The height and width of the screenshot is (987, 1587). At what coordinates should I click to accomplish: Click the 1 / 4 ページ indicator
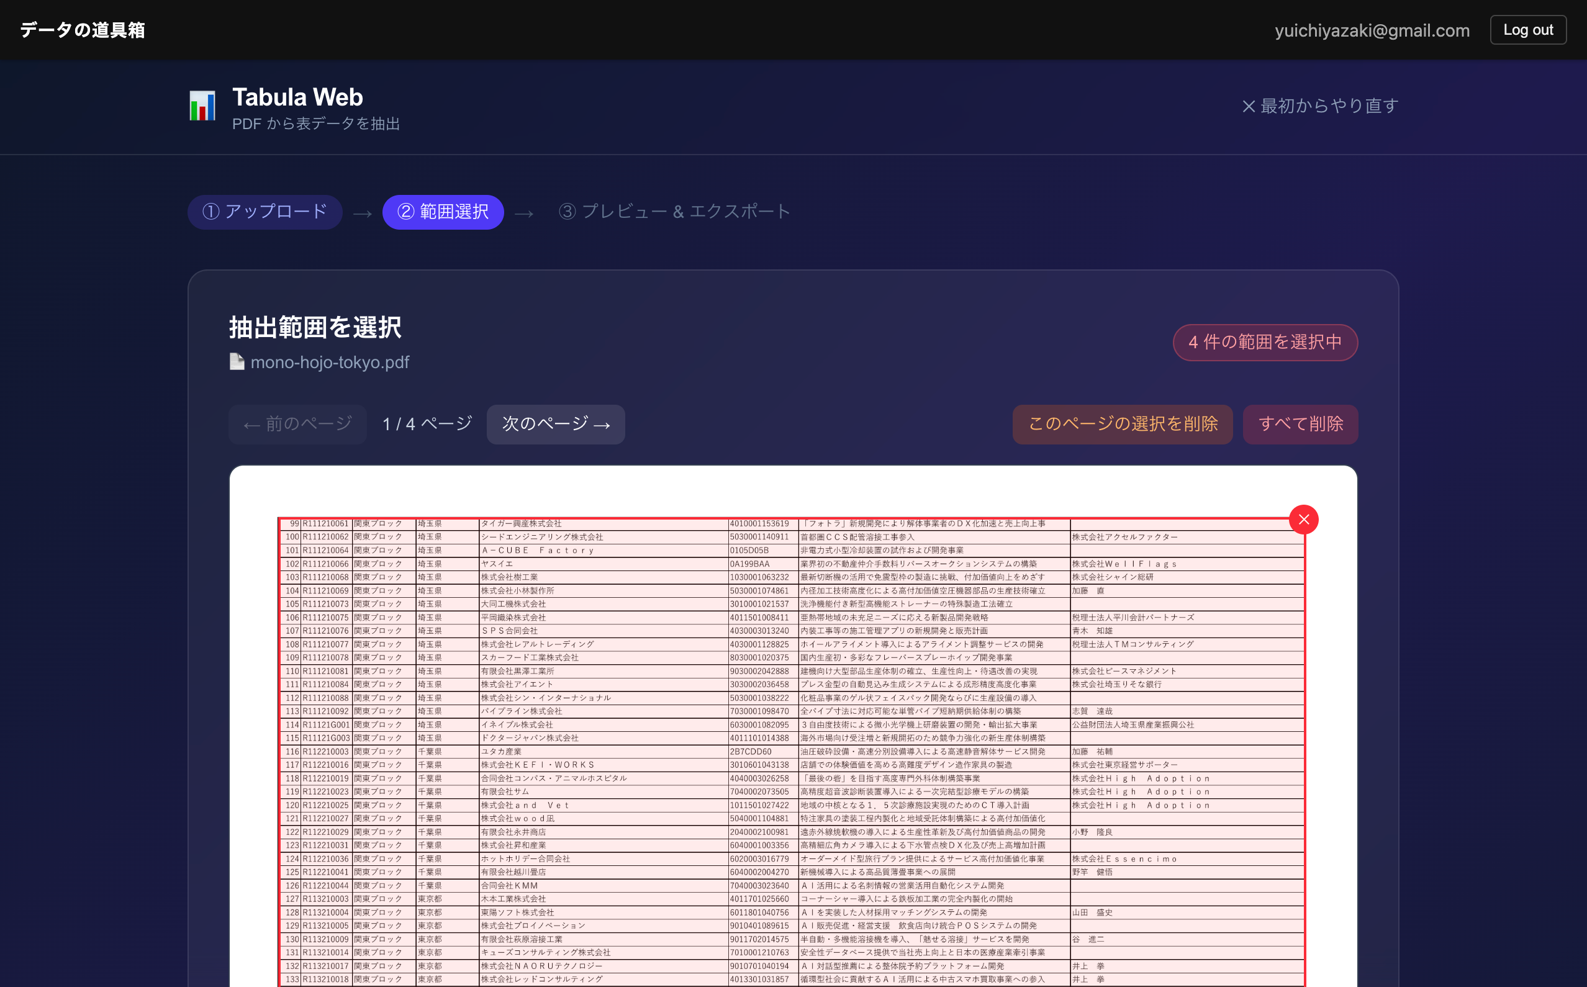coord(428,423)
